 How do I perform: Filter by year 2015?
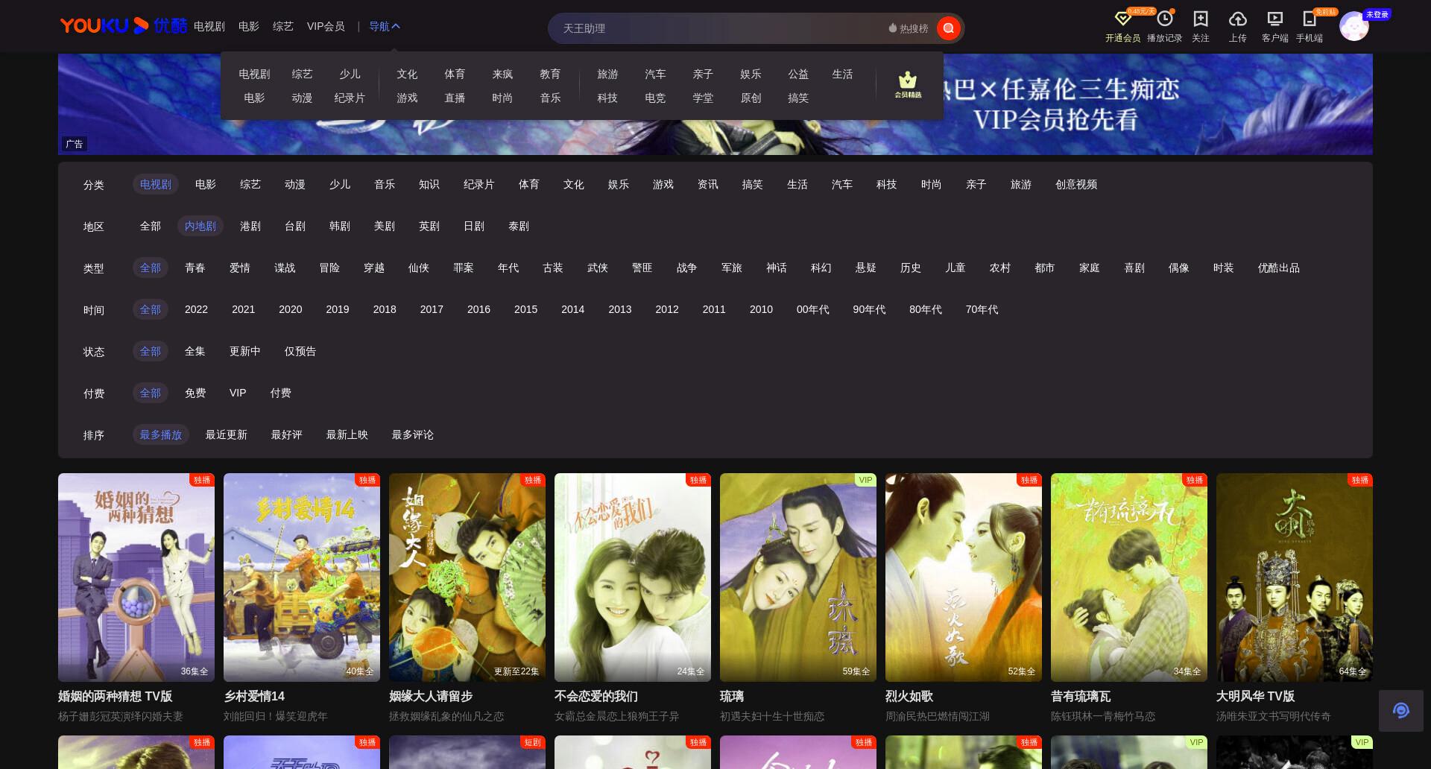525,309
